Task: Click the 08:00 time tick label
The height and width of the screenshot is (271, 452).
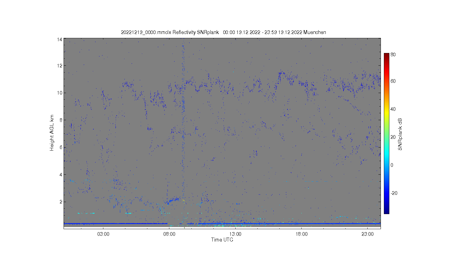Action: pos(169,234)
